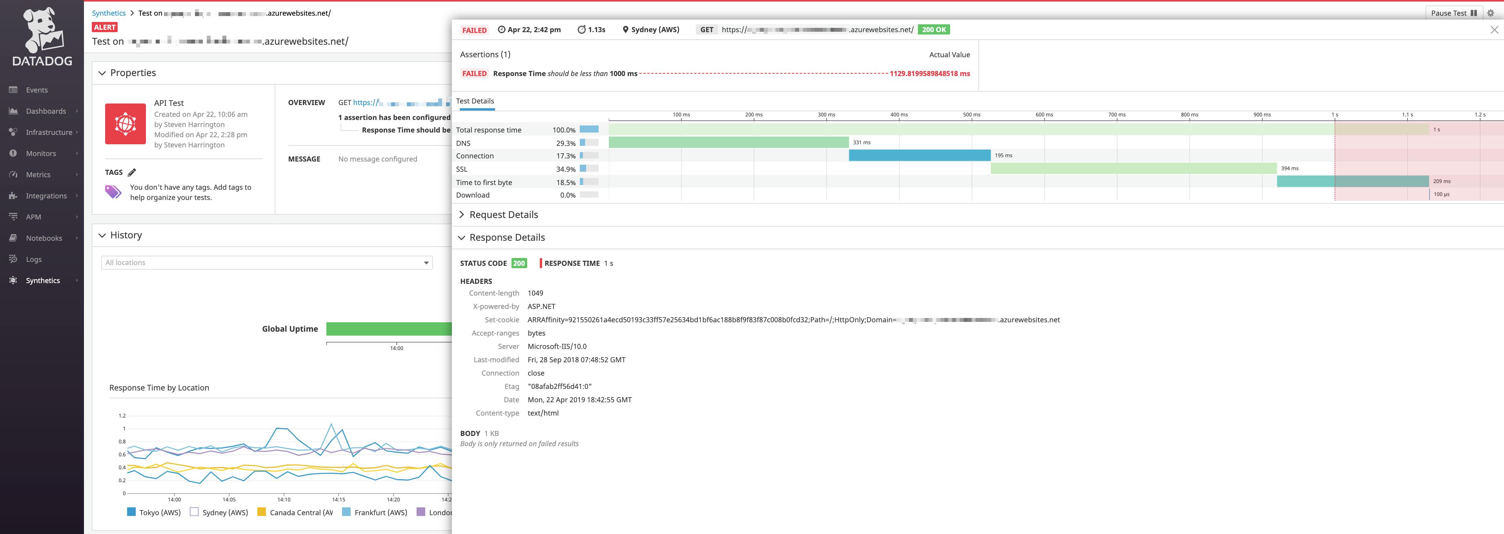This screenshot has width=1504, height=534.
Task: Select the Metrics icon in sidebar
Action: (13, 174)
